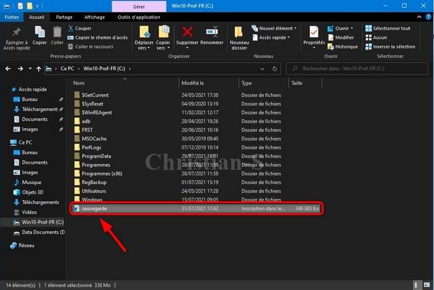Sort by the Taille column header
Viewport: 434px width, 290px height.
297,83
